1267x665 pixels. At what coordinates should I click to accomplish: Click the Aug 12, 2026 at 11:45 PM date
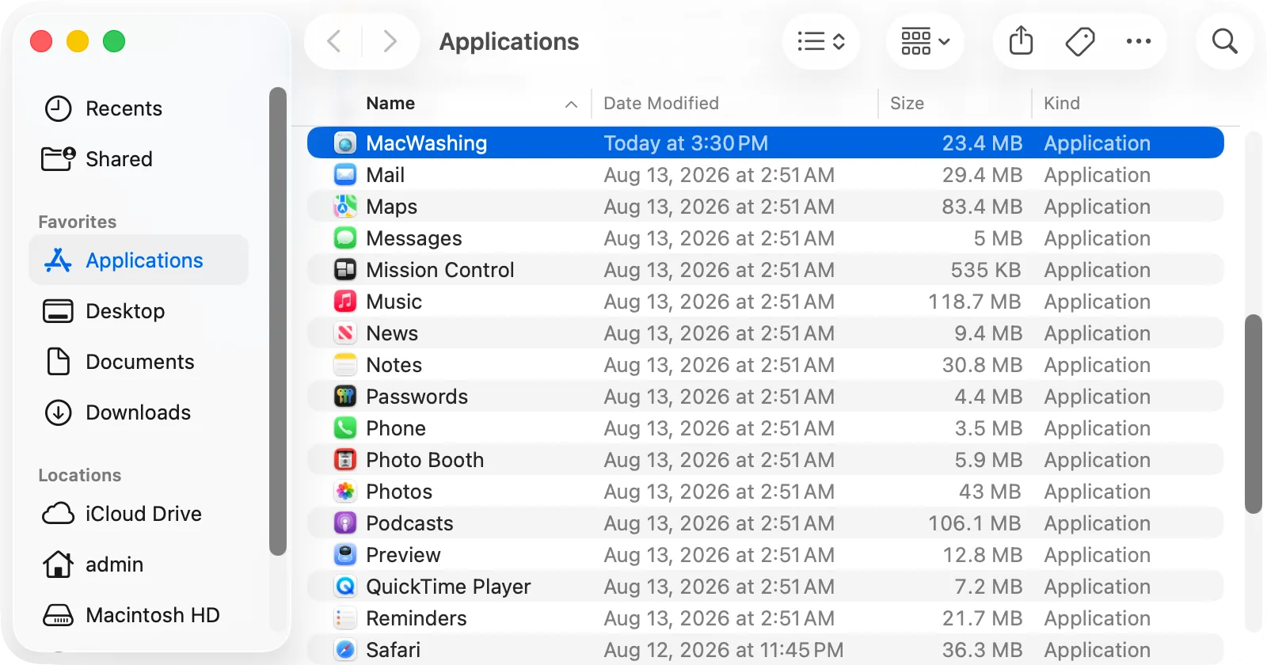(724, 650)
